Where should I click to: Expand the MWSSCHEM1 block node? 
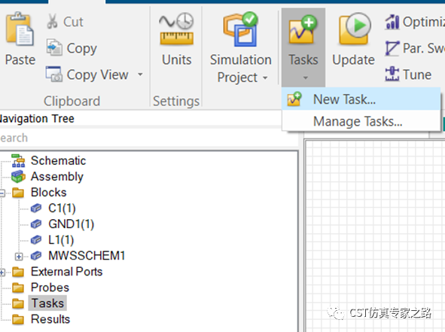tap(19, 257)
